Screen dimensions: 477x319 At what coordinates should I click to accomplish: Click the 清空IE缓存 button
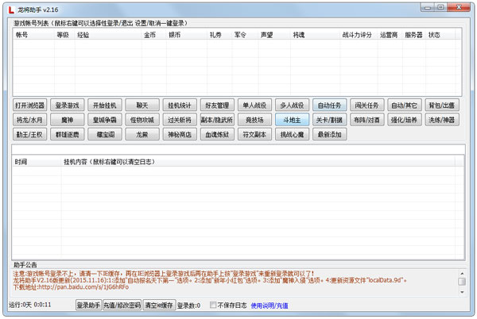tap(157, 305)
